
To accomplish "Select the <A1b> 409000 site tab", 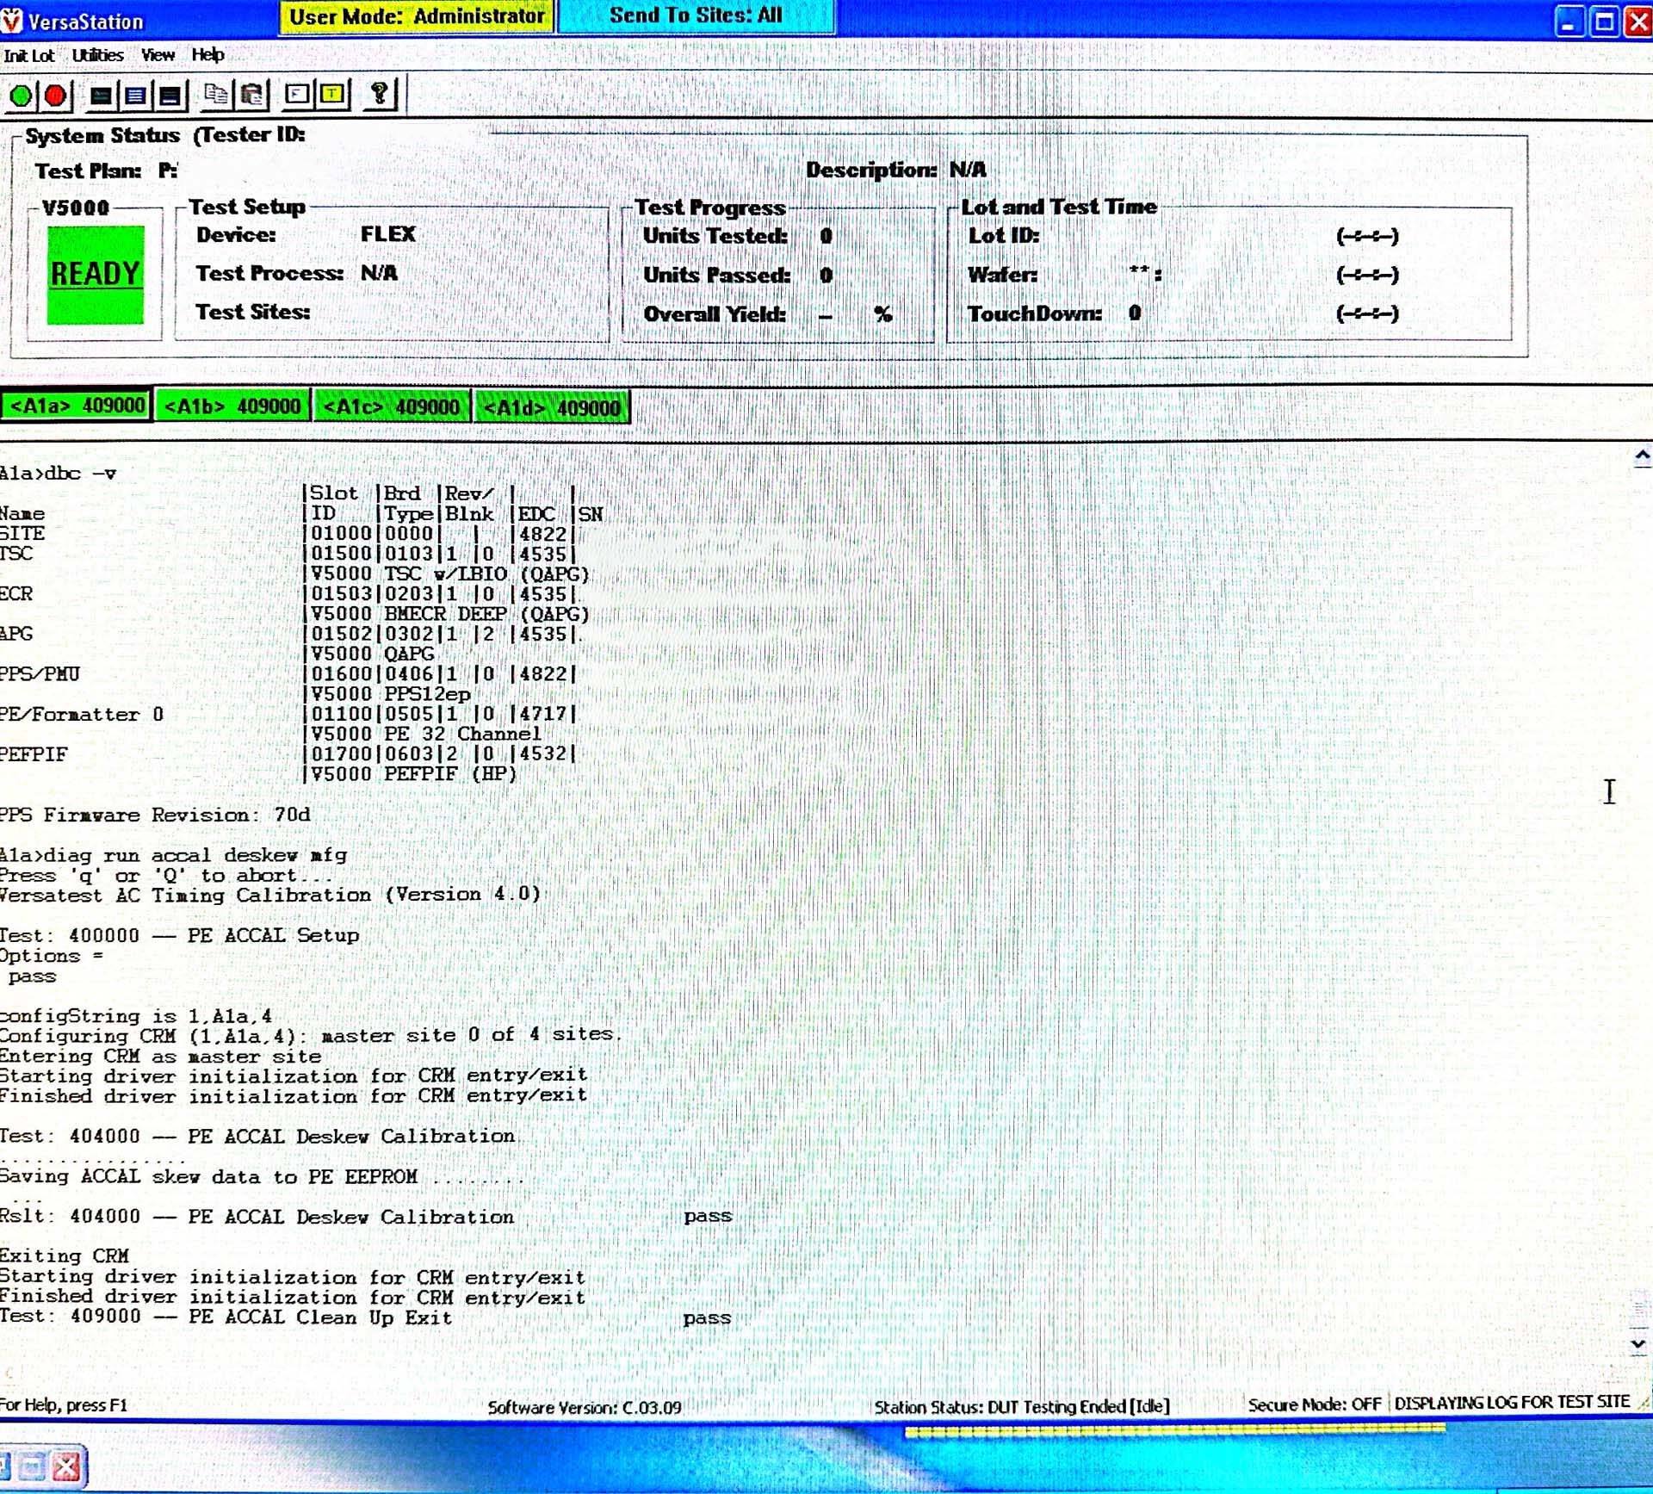I will (232, 406).
